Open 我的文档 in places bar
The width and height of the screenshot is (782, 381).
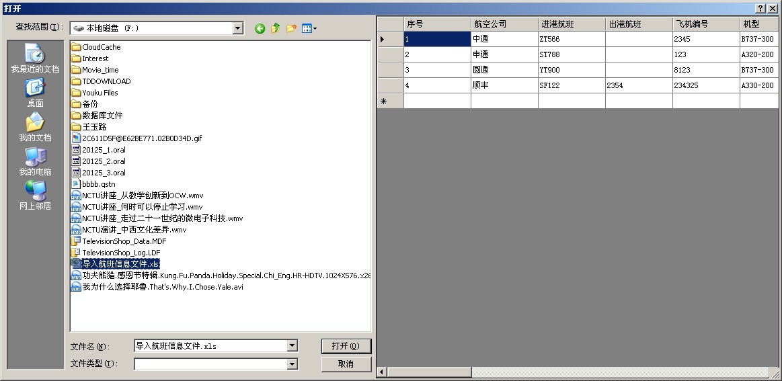click(x=36, y=127)
